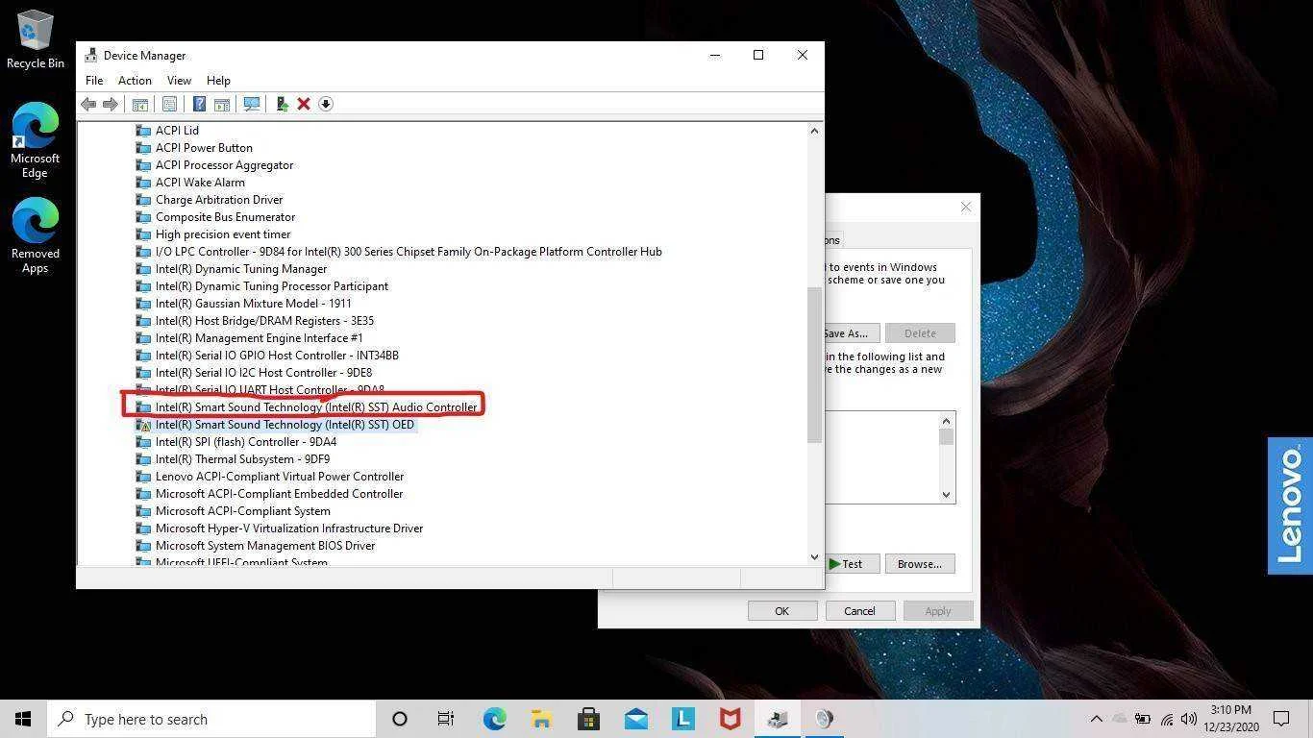
Task: Open Recycle Bin desktop icon
Action: pos(36,39)
